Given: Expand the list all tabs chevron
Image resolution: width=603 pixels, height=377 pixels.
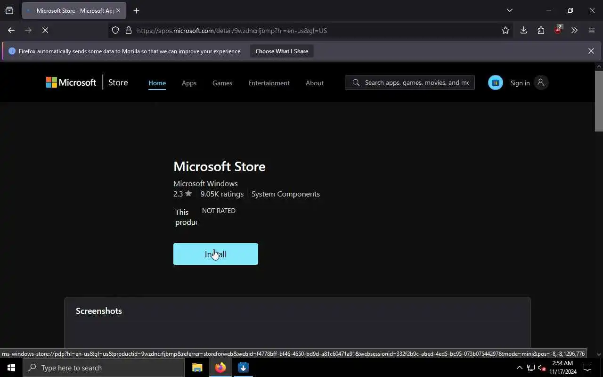Looking at the screenshot, I should pos(509,10).
